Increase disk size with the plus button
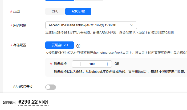This screenshot has width=187, height=110. pyautogui.click(x=107, y=64)
